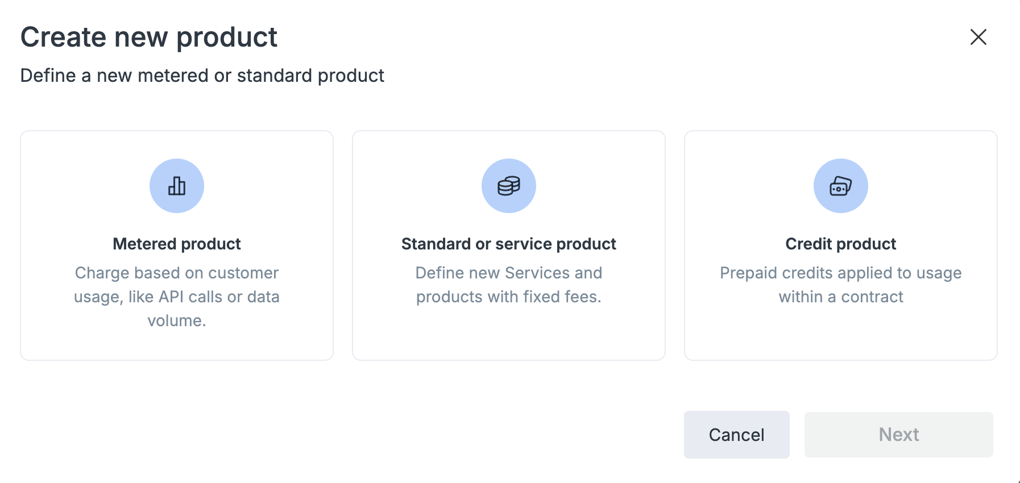Choose the Standard or service product card
The image size is (1020, 483).
(x=509, y=245)
